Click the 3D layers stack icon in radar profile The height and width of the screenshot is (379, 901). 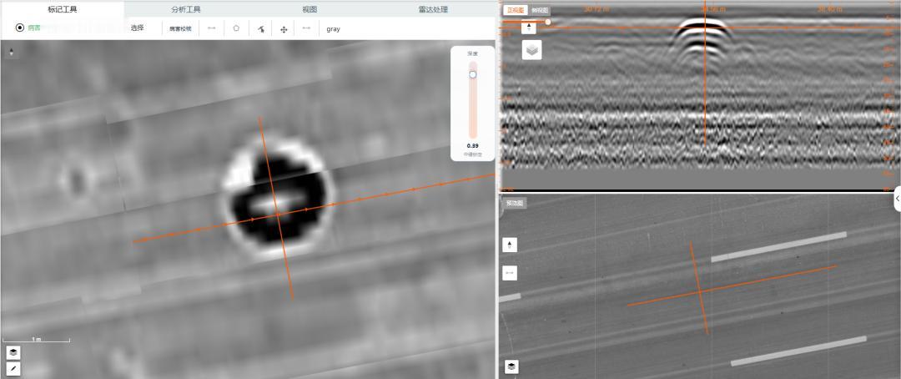tap(532, 50)
